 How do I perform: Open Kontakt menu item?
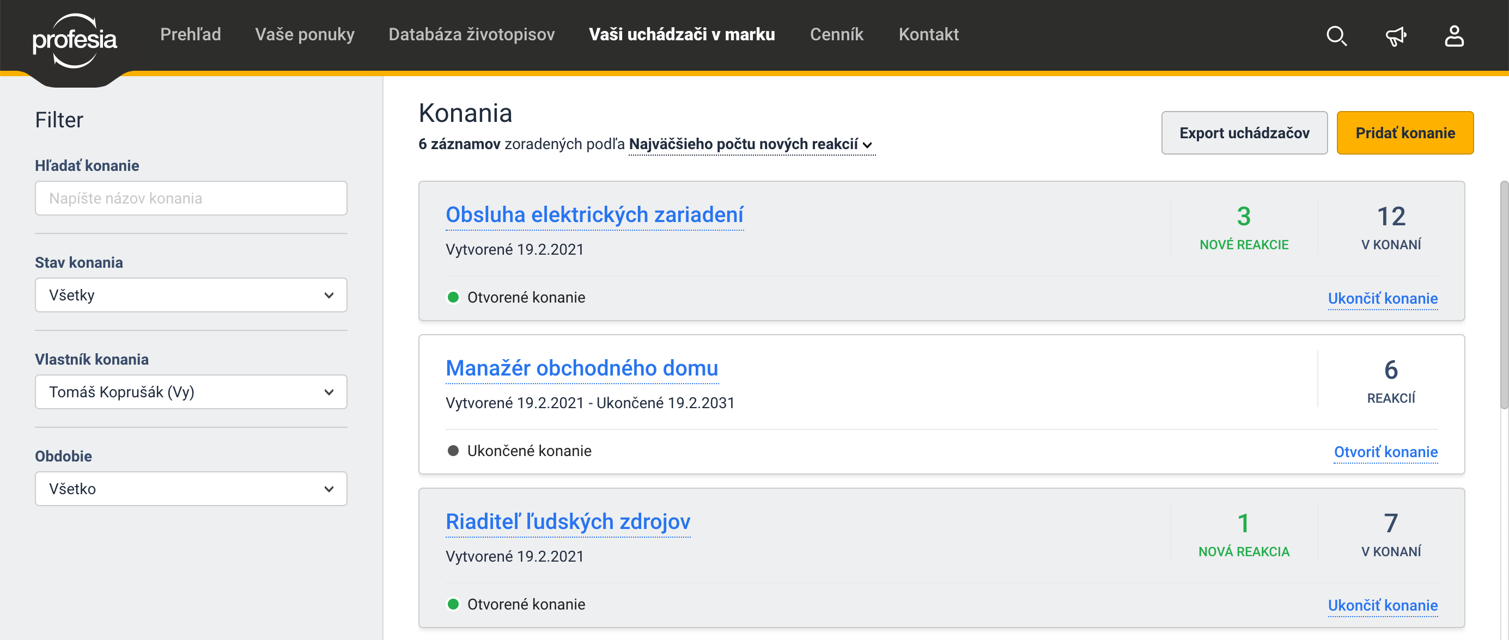click(x=928, y=34)
